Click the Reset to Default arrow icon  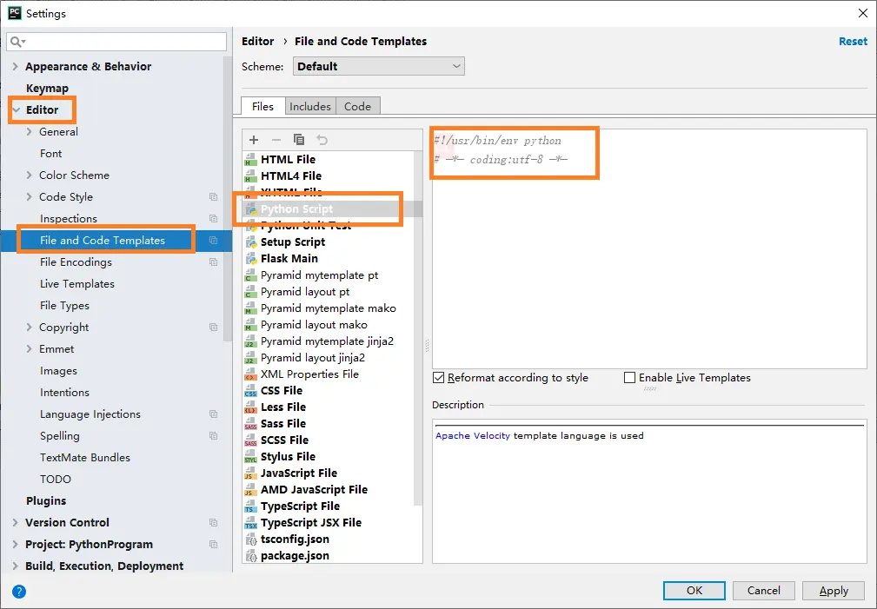(x=322, y=140)
